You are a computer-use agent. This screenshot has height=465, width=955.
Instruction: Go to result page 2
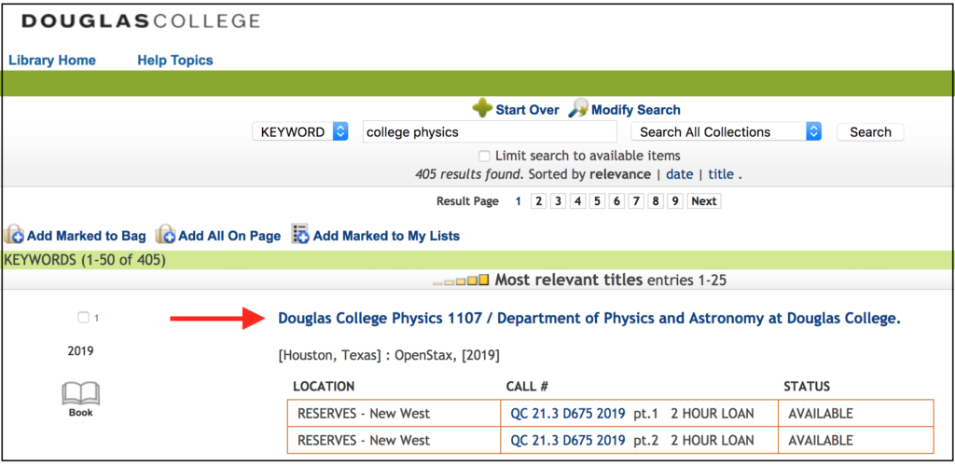(x=538, y=201)
